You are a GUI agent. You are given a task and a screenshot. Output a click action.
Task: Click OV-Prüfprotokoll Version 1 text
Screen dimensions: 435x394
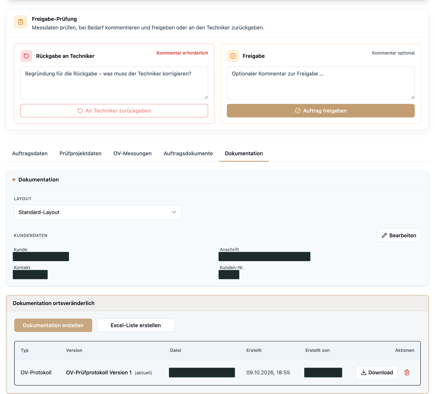99,373
